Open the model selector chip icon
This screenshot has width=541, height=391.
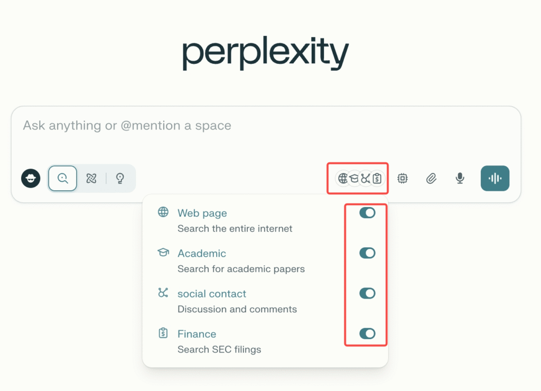[403, 179]
